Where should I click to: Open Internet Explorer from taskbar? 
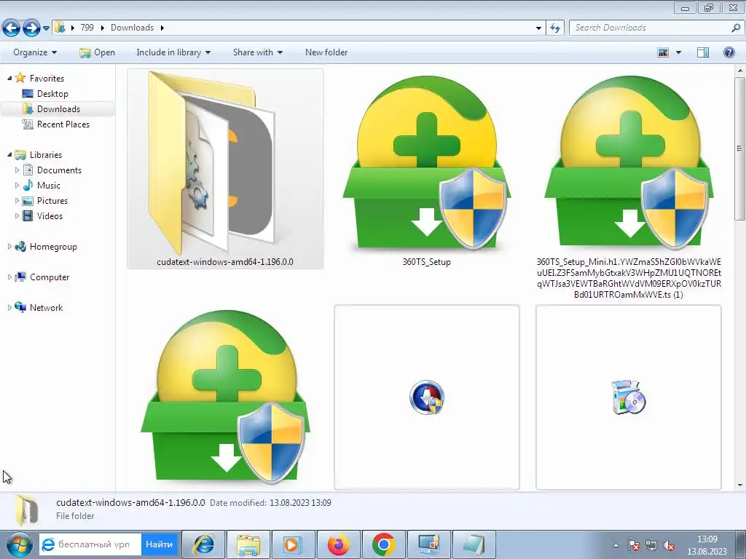(x=204, y=544)
